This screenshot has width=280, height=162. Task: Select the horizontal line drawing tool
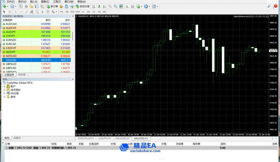(x=21, y=12)
